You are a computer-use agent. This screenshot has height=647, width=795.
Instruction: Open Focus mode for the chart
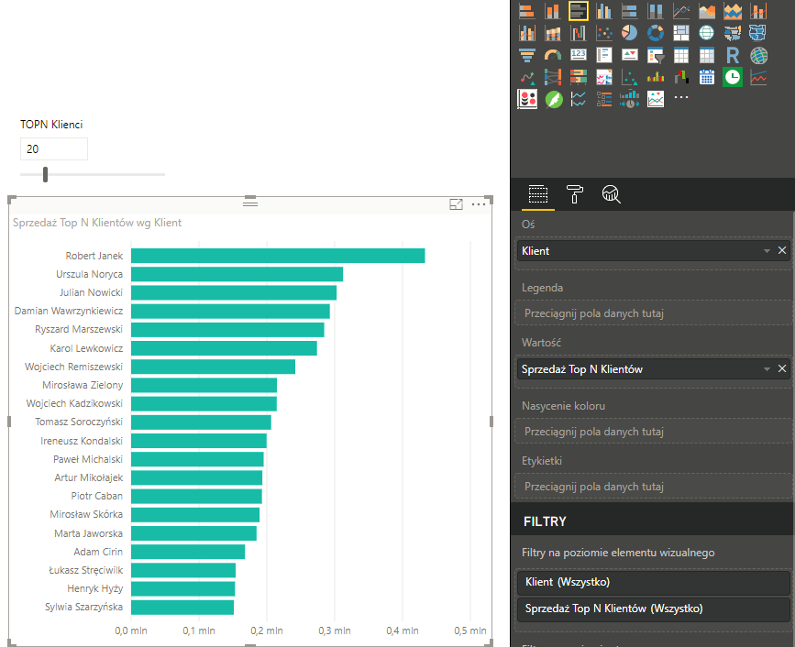[x=456, y=204]
